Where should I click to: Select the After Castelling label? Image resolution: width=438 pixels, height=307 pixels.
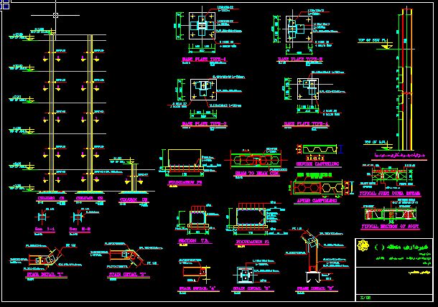pos(319,201)
